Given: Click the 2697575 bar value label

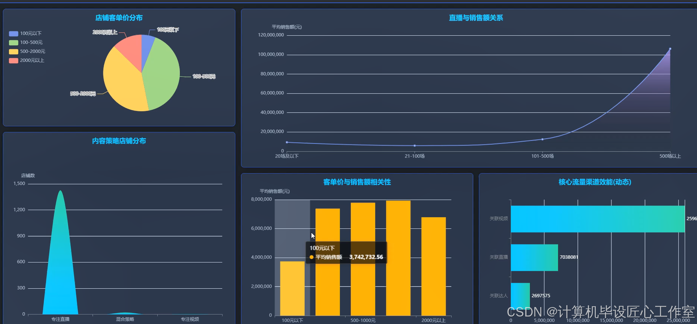Looking at the screenshot, I should point(541,296).
